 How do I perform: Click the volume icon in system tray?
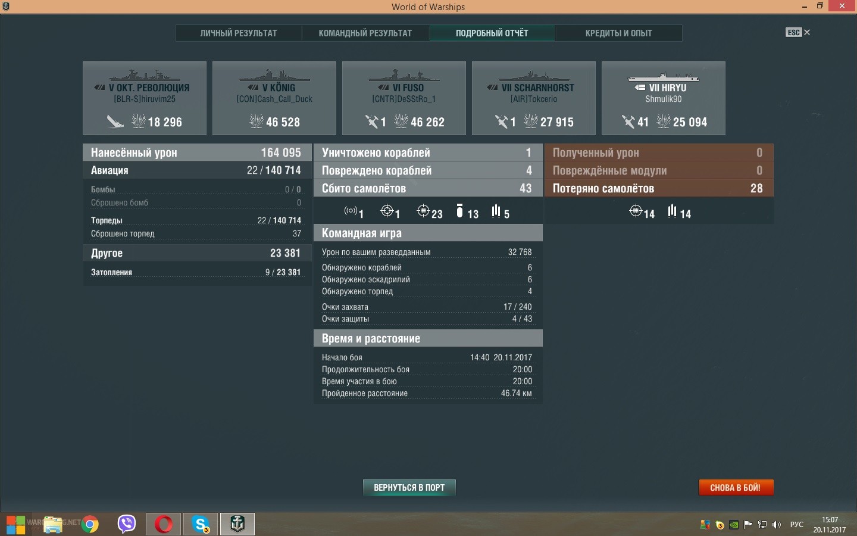[777, 525]
